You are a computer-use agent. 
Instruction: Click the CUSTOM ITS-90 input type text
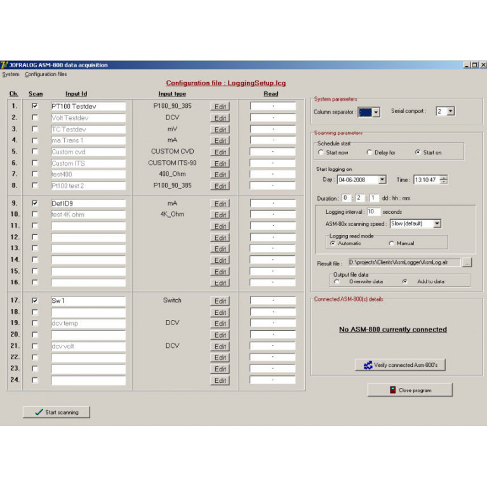point(172,163)
